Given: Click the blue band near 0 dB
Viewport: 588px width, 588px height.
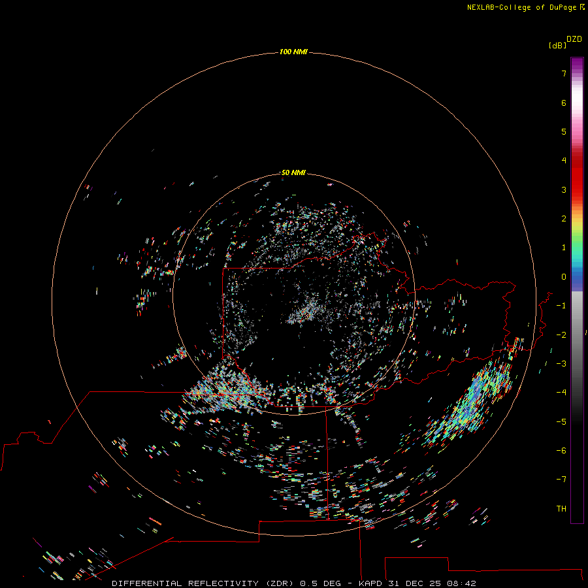Looking at the screenshot, I should tap(577, 278).
